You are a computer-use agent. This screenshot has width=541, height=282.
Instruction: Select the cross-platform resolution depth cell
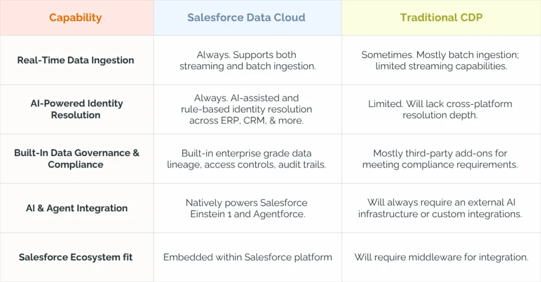(x=440, y=109)
